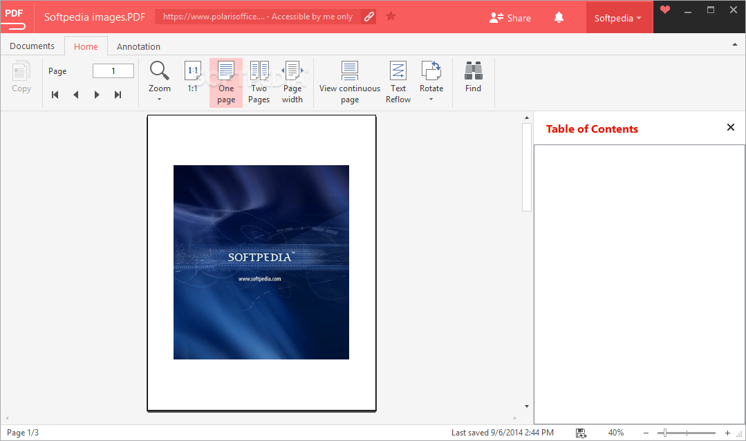
Task: Close the Table of Contents panel
Action: 731,127
